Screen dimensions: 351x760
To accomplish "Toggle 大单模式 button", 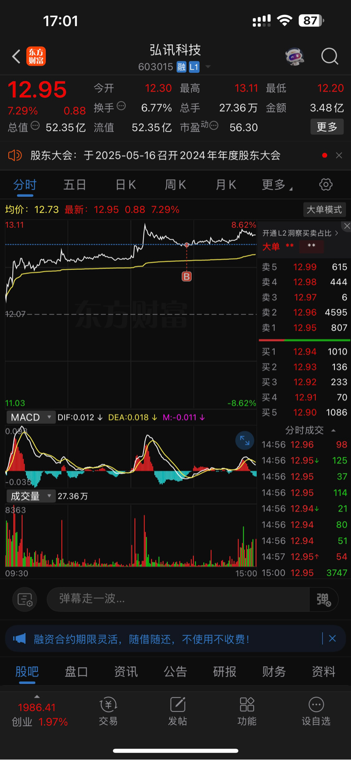I will tap(324, 209).
